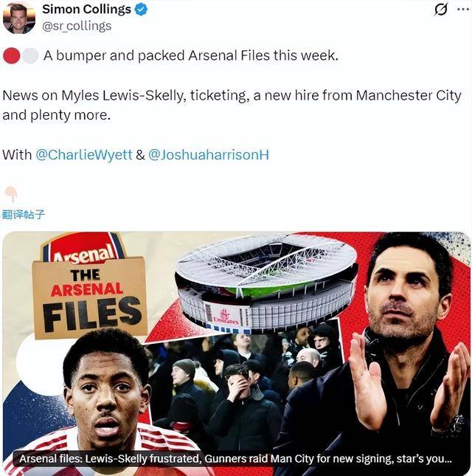Click 翻译帖子 translate post link

(x=24, y=215)
